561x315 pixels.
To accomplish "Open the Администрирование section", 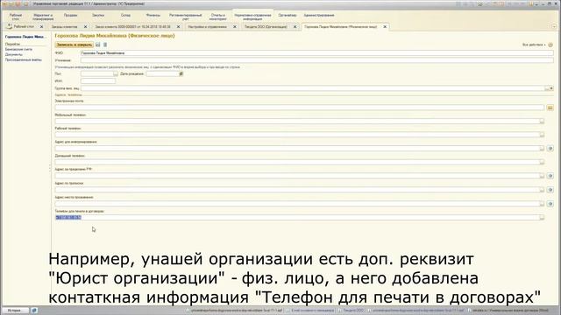I will coord(319,16).
